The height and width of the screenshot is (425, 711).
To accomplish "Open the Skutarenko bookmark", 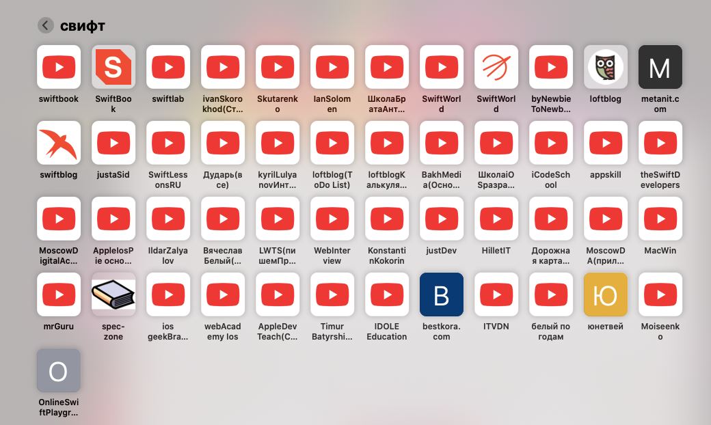I will pos(278,67).
